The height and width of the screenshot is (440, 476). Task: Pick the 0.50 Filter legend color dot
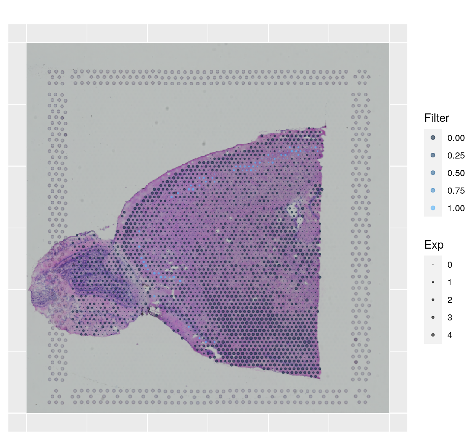(433, 173)
